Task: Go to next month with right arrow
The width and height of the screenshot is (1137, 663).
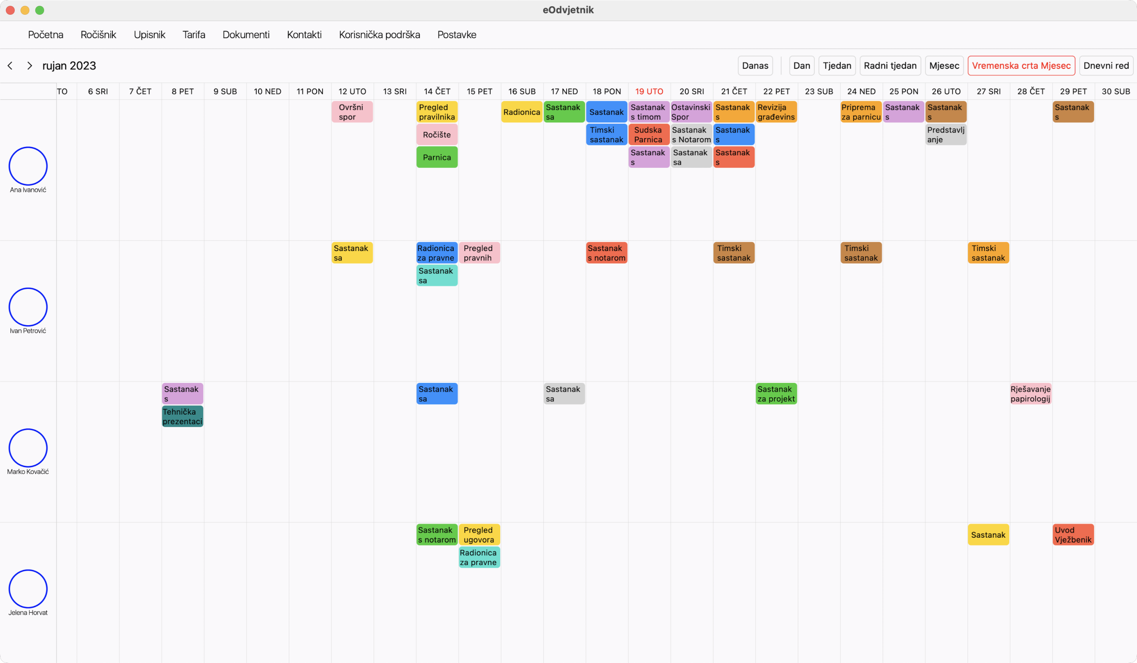Action: point(29,66)
